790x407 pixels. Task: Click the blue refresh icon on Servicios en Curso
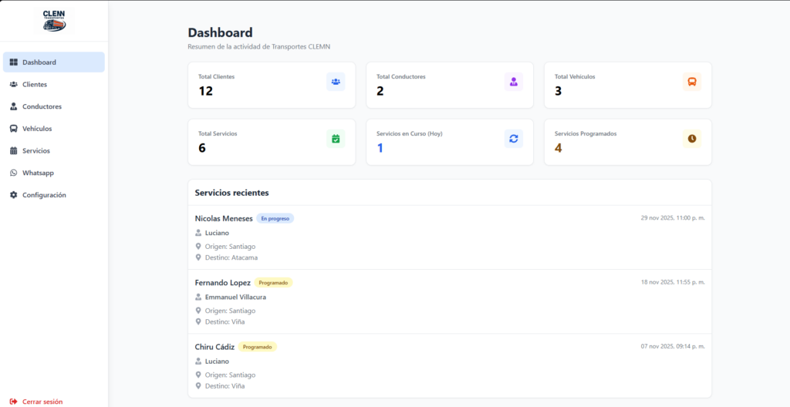514,139
